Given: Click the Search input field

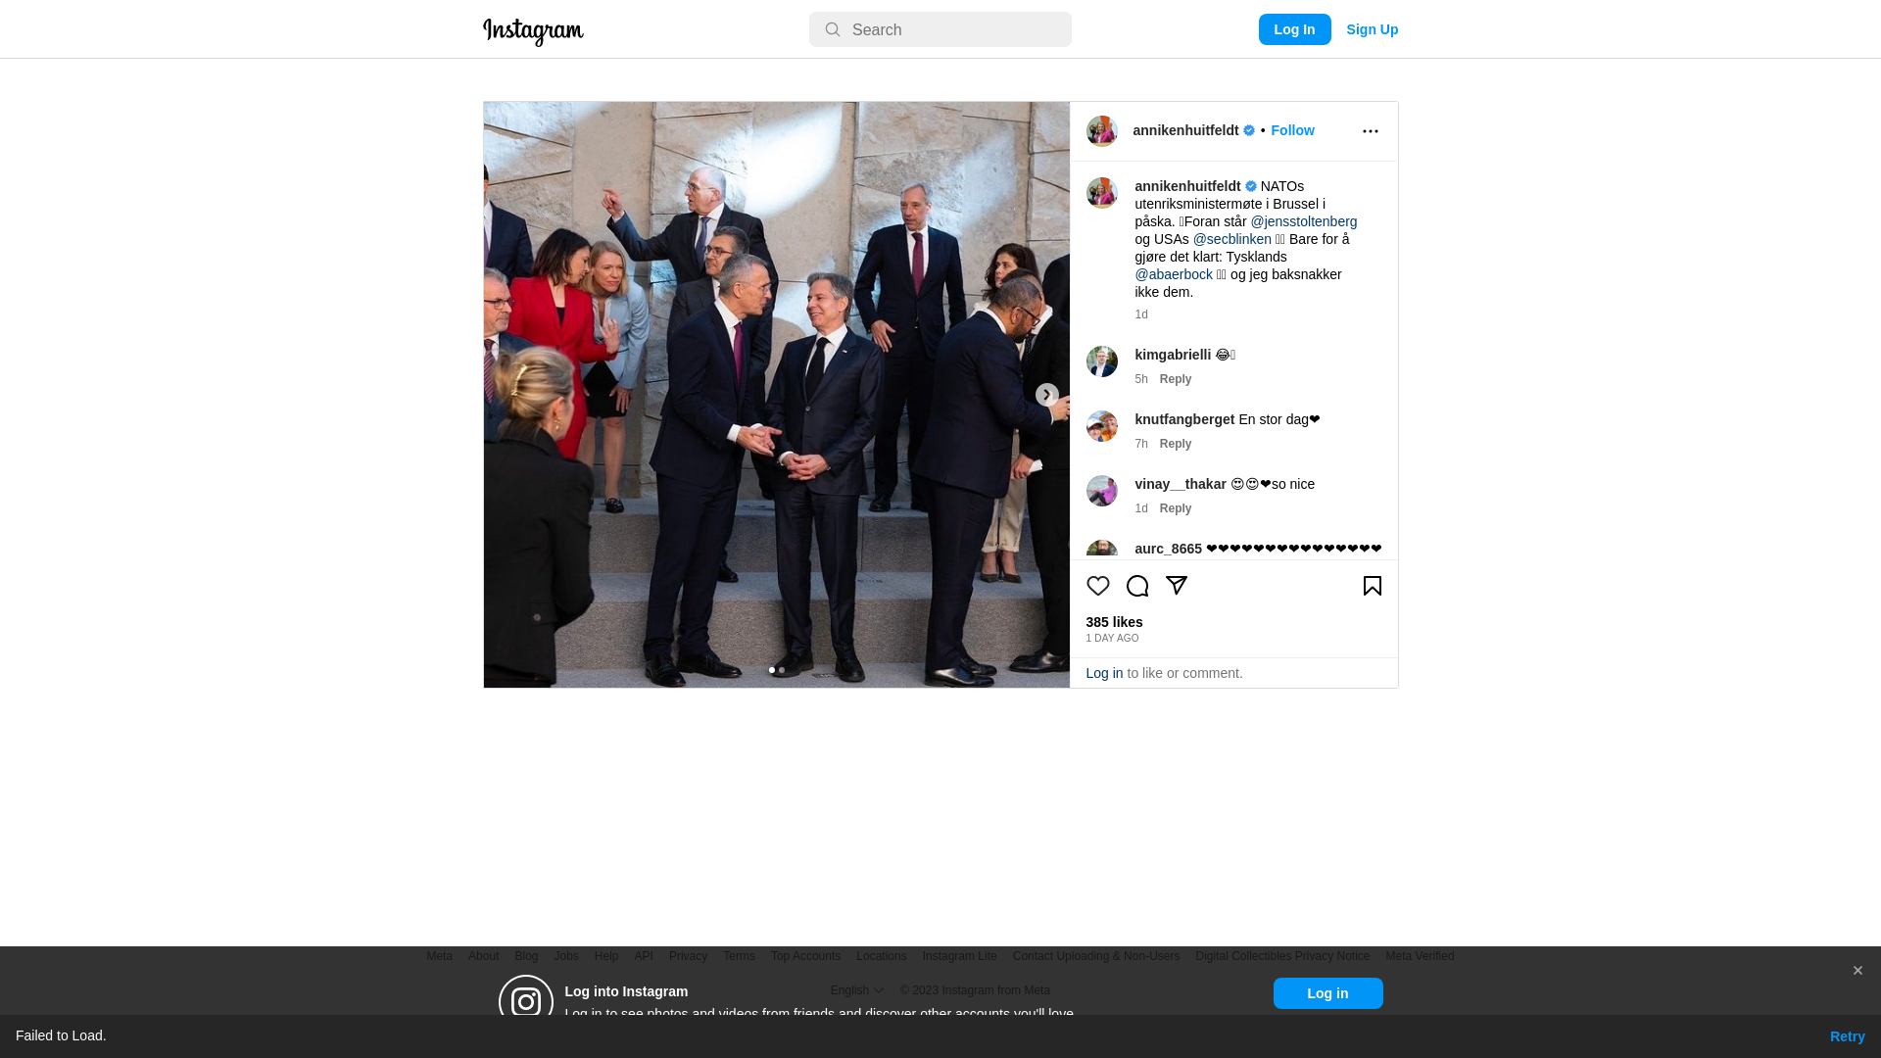Looking at the screenshot, I should coord(940,29).
